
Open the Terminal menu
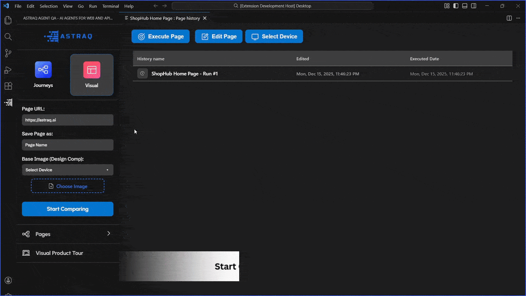110,6
